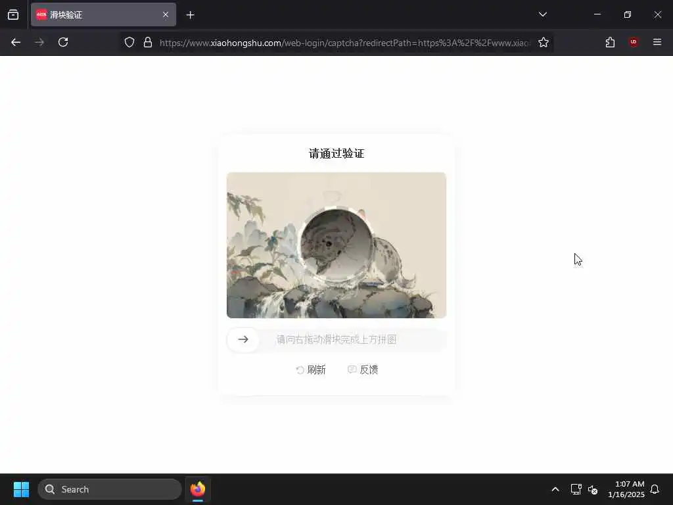Open the Windows Start menu

[x=21, y=489]
